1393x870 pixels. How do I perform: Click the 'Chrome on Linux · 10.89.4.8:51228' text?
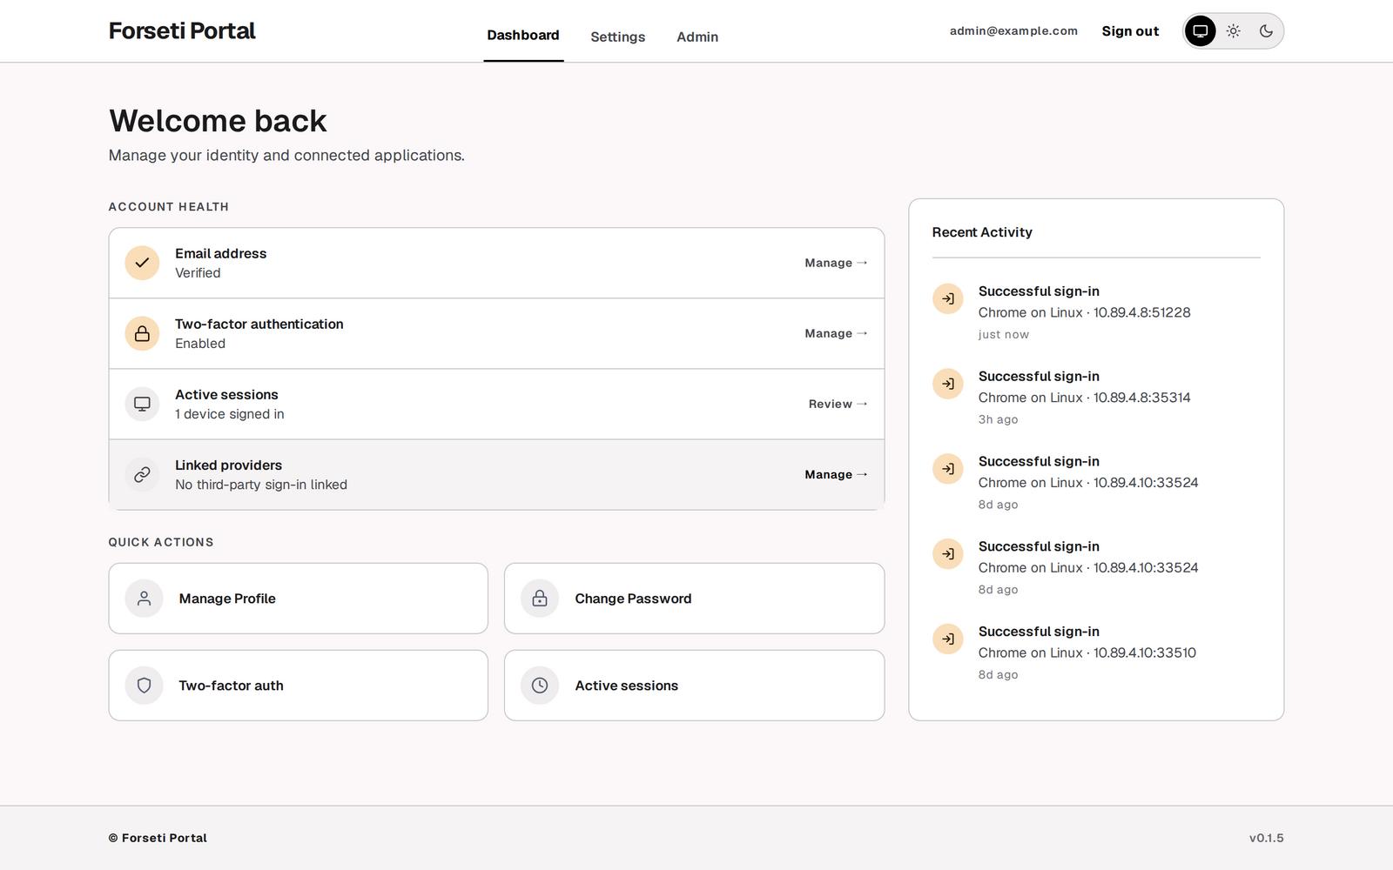[1084, 312]
